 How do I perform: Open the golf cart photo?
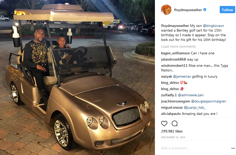point(77,78)
